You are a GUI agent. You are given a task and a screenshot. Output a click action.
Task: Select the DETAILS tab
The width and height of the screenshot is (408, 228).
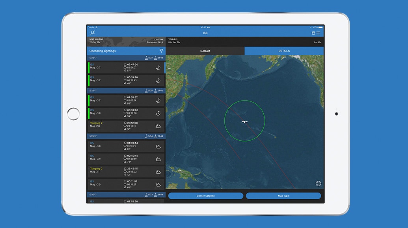click(x=284, y=51)
